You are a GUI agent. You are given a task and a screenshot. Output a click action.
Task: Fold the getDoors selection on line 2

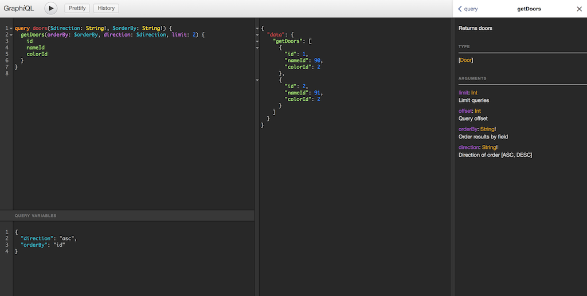tap(11, 35)
